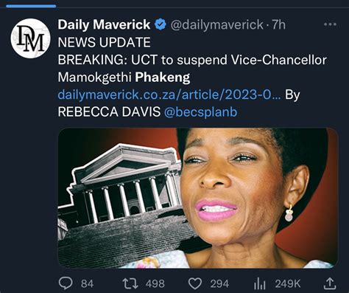Click the share upload arrow icon
Screen dimensions: 349x293
tap(330, 283)
